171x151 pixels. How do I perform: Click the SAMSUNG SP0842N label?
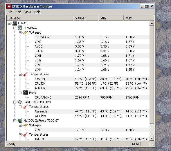pyautogui.click(x=37, y=102)
